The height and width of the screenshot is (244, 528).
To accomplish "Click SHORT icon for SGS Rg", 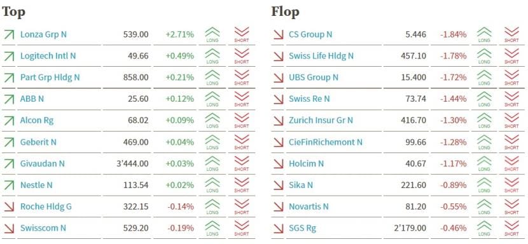I will [x=511, y=229].
